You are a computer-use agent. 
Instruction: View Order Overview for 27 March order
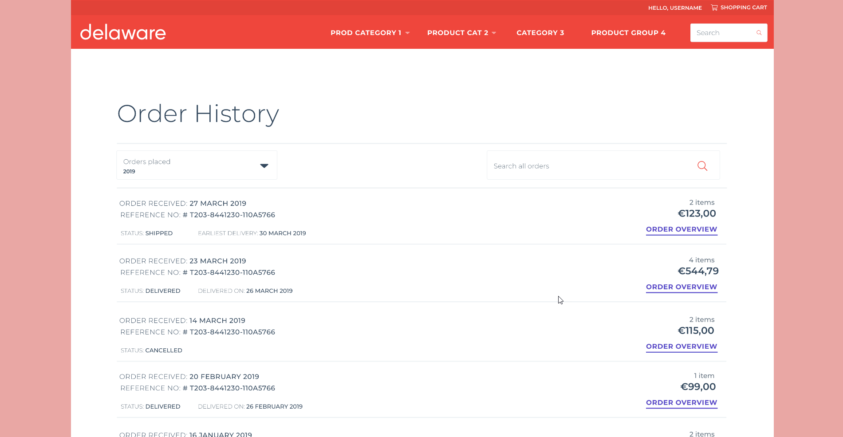tap(681, 229)
